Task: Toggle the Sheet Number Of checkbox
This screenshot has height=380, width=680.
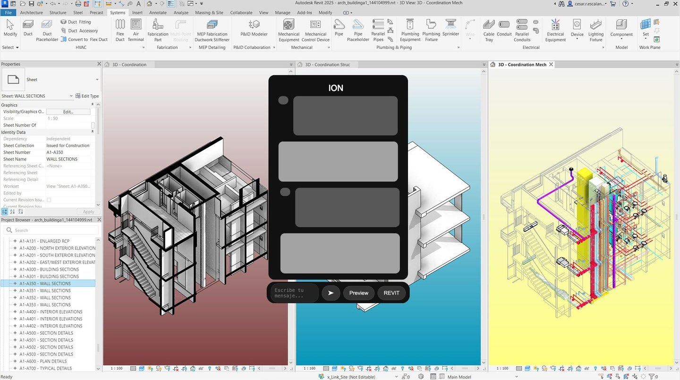Action: [93, 125]
